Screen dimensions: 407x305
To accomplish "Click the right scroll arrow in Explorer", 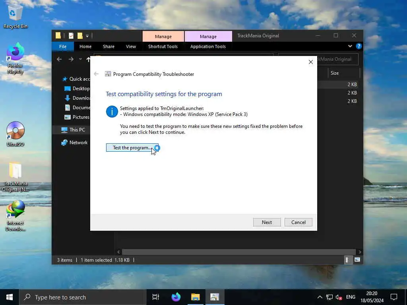I will pyautogui.click(x=359, y=252).
